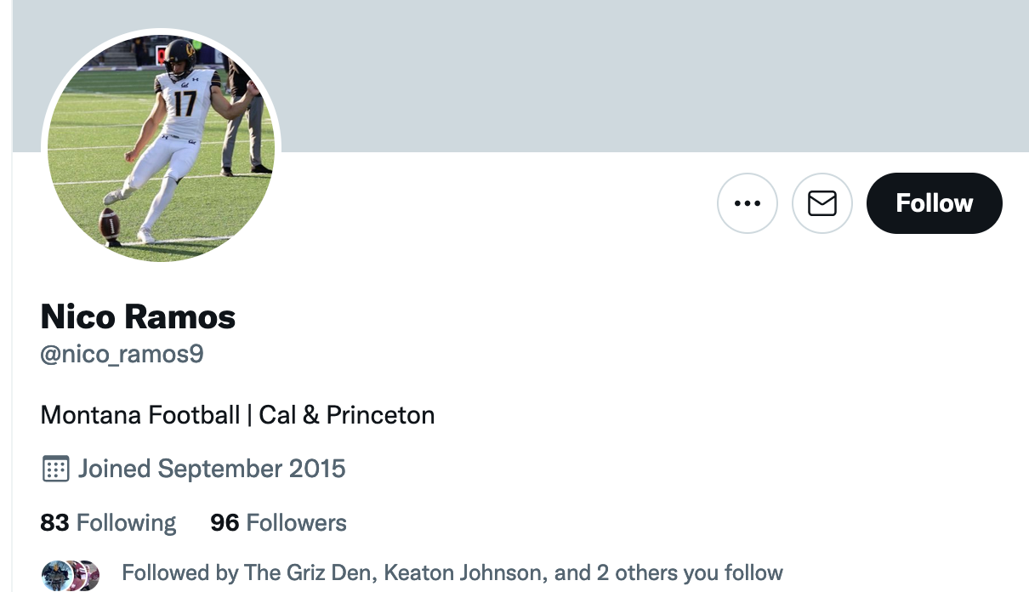This screenshot has width=1029, height=592.
Task: Click the number 96 followers count
Action: pos(225,522)
